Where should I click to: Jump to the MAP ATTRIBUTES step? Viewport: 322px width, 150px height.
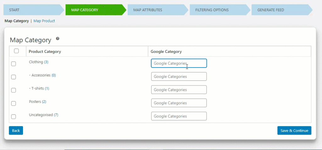coord(158,10)
